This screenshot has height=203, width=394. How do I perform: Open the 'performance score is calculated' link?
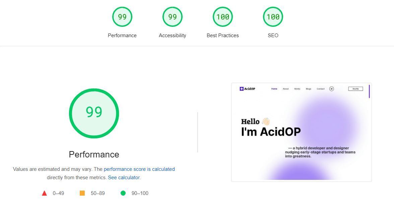(139, 169)
